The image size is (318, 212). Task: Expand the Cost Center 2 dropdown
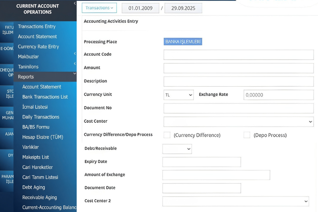click(x=236, y=201)
